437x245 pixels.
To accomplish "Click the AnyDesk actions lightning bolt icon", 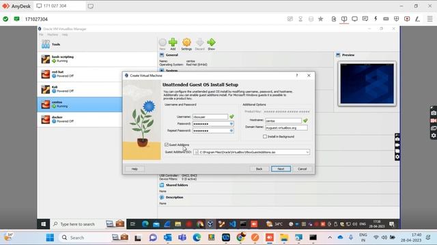I will tap(376, 19).
